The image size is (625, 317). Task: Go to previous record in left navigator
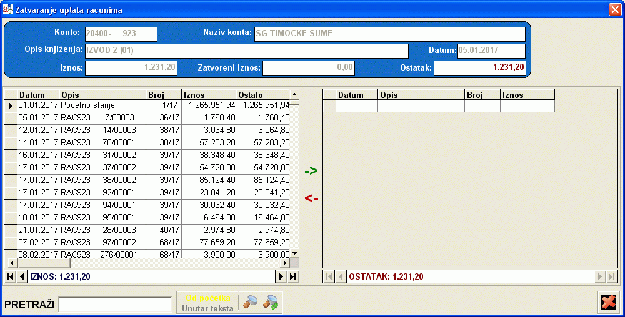tap(22, 277)
